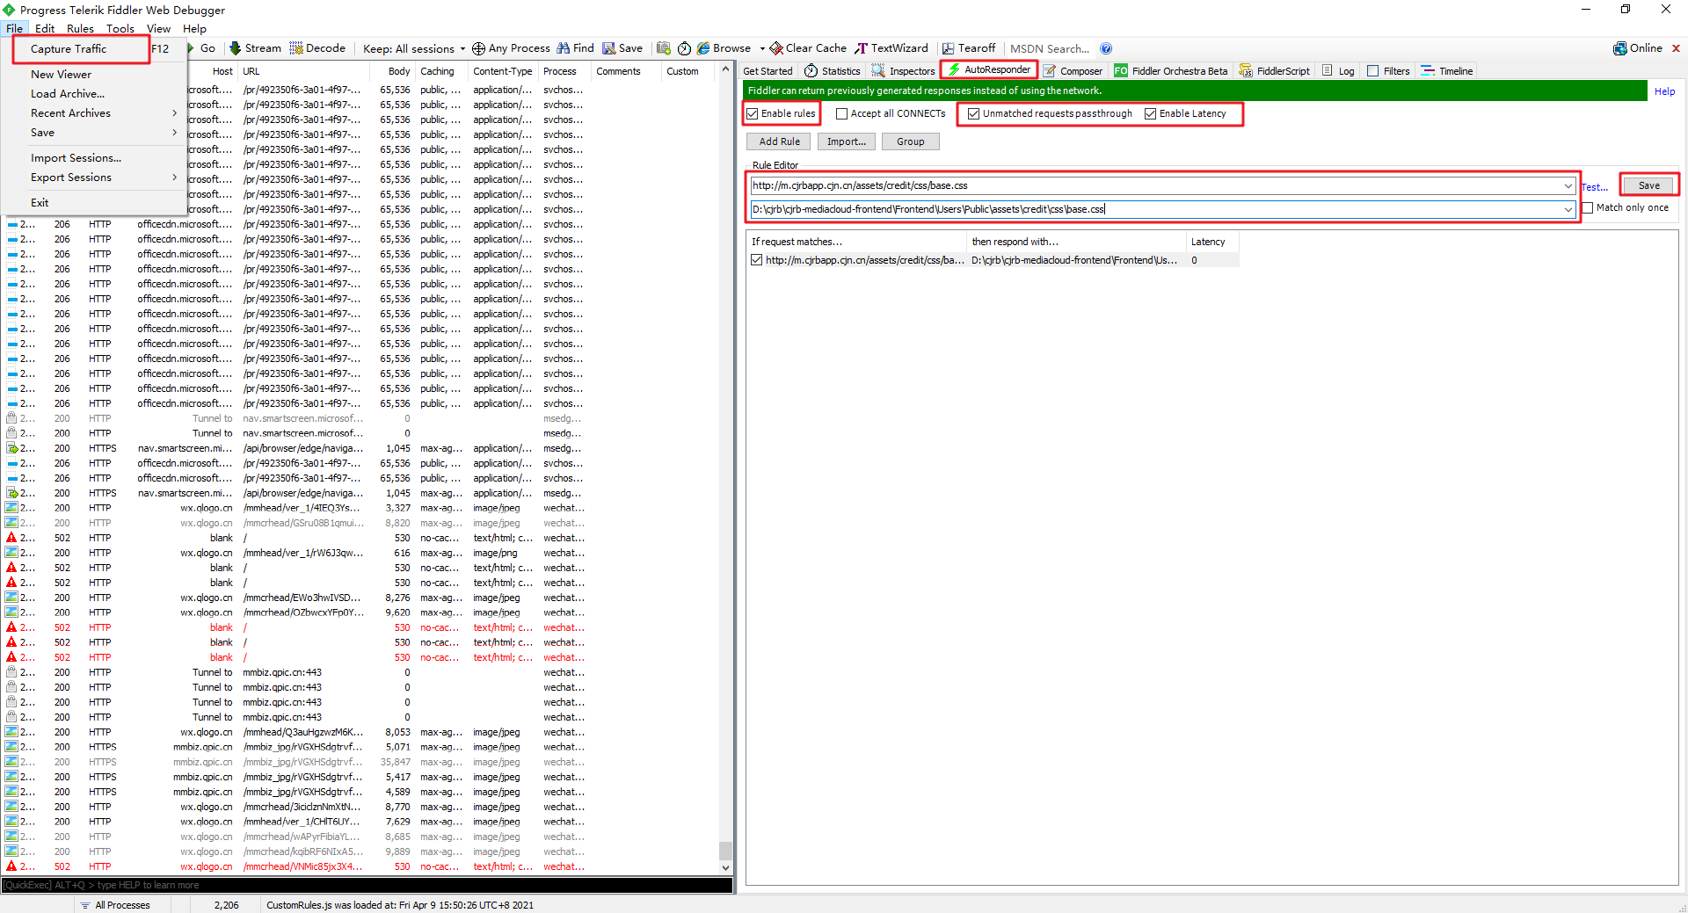Click the camera screenshot toolbar icon
The width and height of the screenshot is (1688, 913).
click(664, 48)
